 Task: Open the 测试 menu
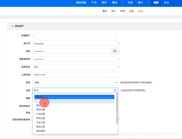click(114, 2)
